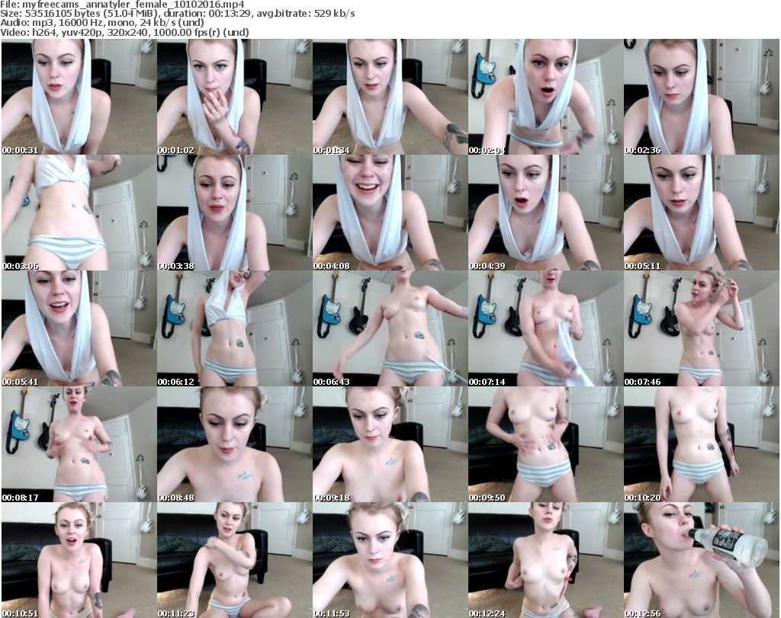Click the last frame at 00:12:56
Image resolution: width=781 pixels, height=618 pixels.
pyautogui.click(x=701, y=560)
